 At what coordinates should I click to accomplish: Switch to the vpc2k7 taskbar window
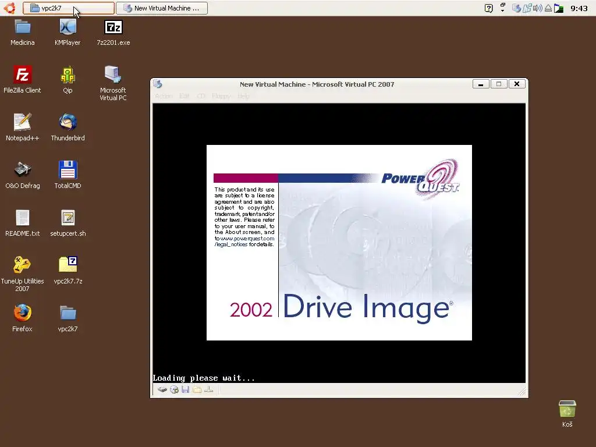(69, 8)
